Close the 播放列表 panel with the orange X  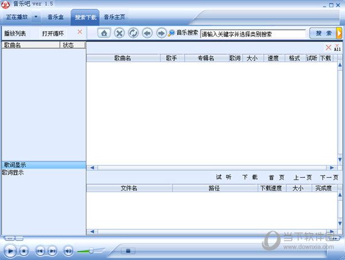(x=80, y=32)
